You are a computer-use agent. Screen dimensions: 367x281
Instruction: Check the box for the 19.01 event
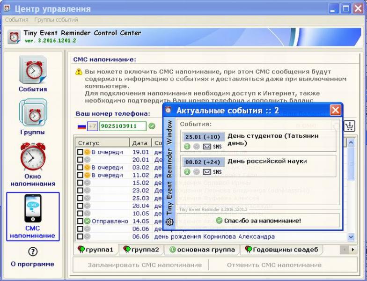(x=81, y=152)
